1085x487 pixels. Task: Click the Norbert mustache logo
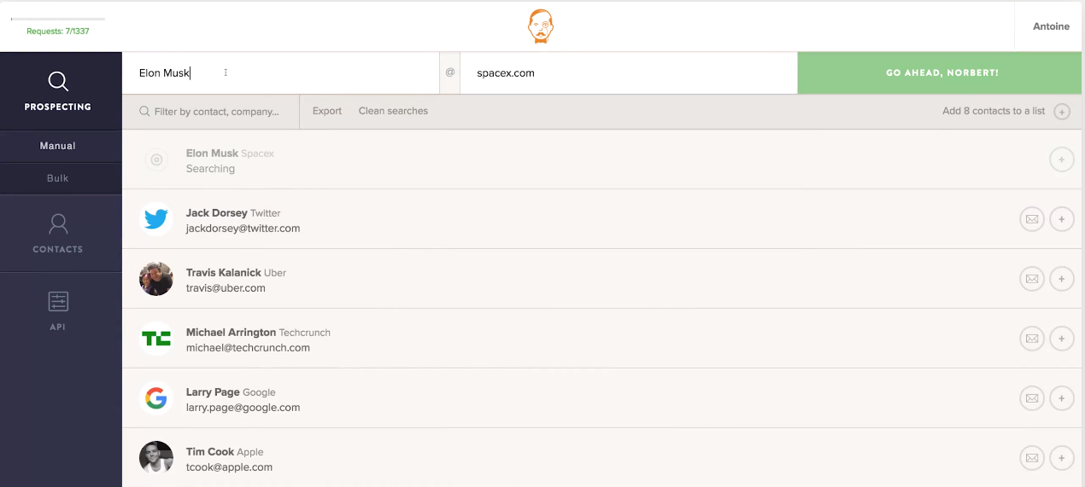pyautogui.click(x=541, y=26)
